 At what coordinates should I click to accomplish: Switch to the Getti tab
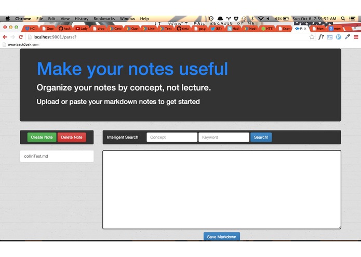click(x=115, y=29)
